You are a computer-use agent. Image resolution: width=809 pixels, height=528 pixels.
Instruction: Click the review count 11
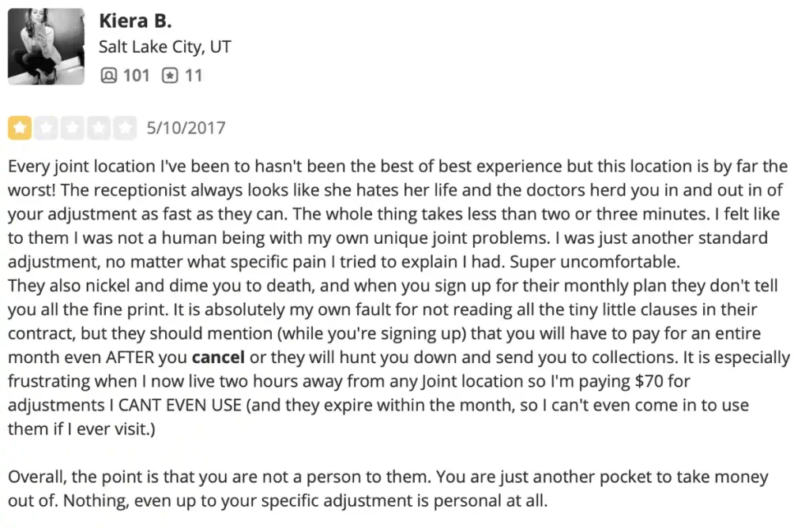194,76
